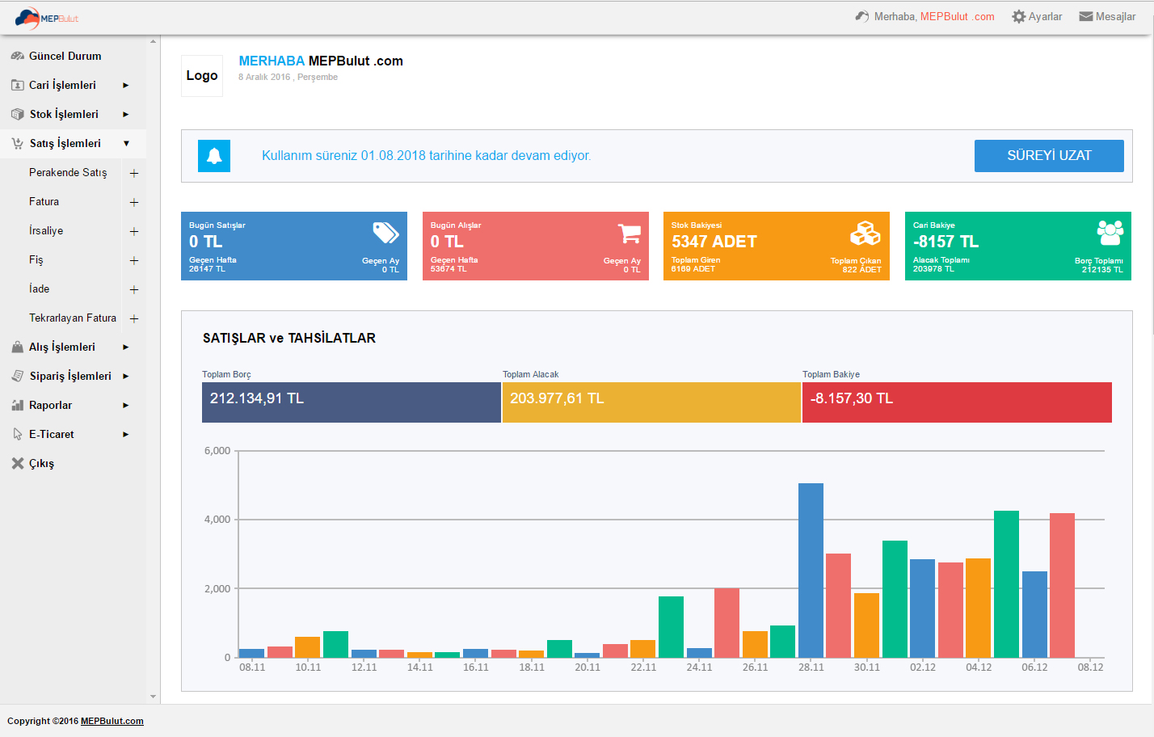Image resolution: width=1154 pixels, height=737 pixels.
Task: Click the Raporlar chart icon
Action: click(17, 405)
